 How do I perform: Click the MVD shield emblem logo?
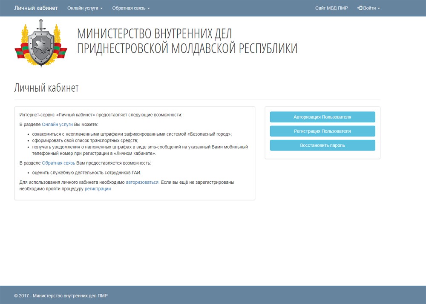tap(41, 44)
